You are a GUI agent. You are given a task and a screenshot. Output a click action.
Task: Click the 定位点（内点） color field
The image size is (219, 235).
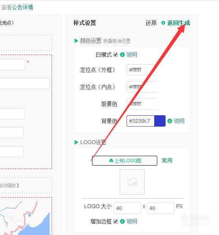tap(143, 87)
